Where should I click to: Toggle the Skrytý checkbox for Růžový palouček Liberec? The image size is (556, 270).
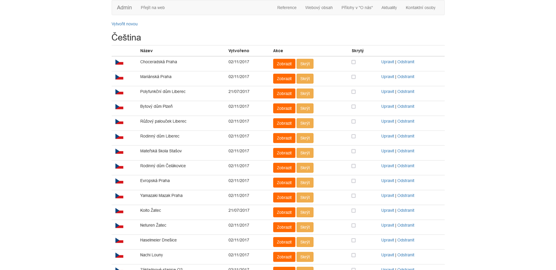pyautogui.click(x=353, y=122)
